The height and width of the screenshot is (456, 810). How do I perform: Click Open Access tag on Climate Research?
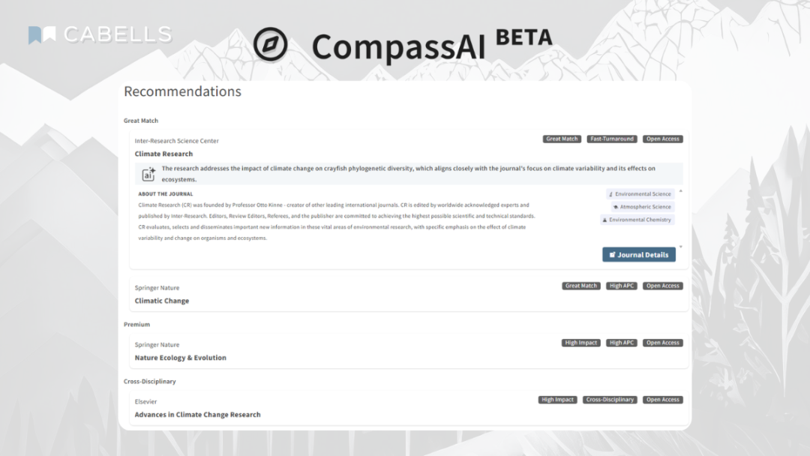(663, 139)
